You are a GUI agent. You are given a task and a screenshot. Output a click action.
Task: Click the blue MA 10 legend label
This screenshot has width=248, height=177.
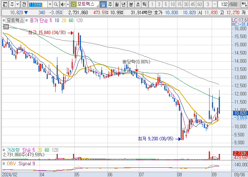57,20
